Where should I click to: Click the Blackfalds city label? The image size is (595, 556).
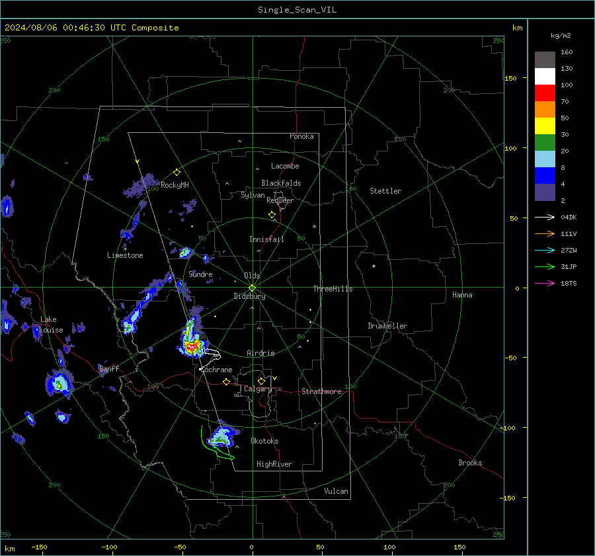(x=281, y=183)
